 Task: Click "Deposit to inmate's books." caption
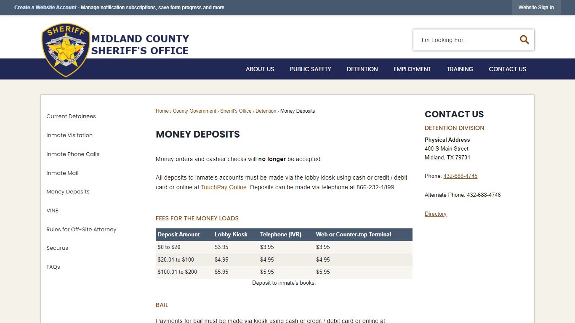coord(284,283)
